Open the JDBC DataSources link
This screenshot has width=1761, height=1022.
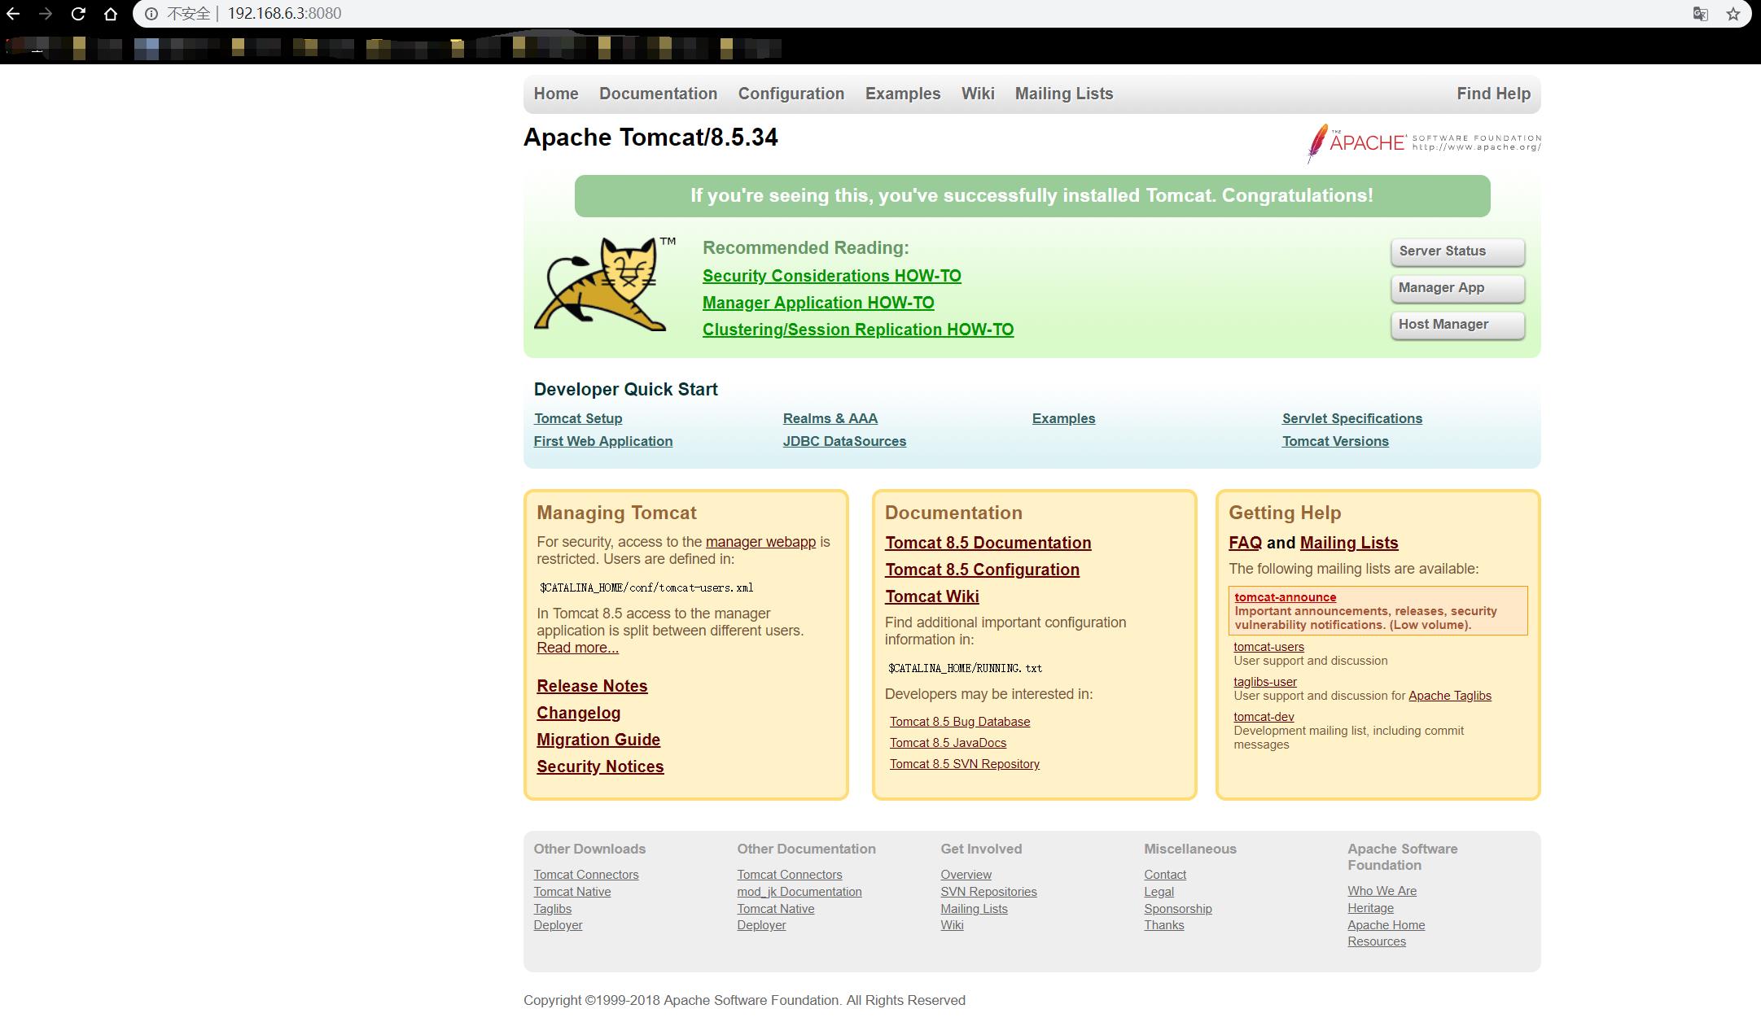(844, 441)
